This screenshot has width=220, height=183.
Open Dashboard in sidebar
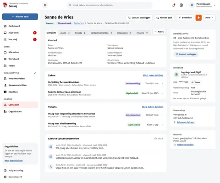pos(20,26)
